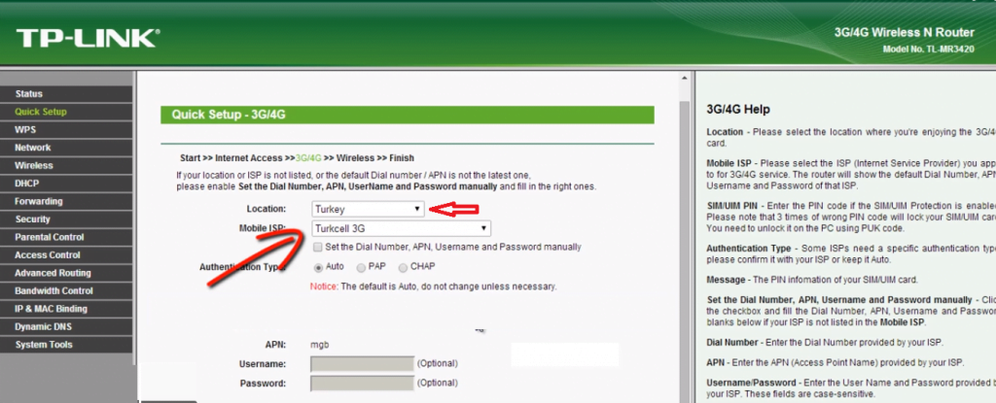996x403 pixels.
Task: Click the TP-LINK logo
Action: 89,38
